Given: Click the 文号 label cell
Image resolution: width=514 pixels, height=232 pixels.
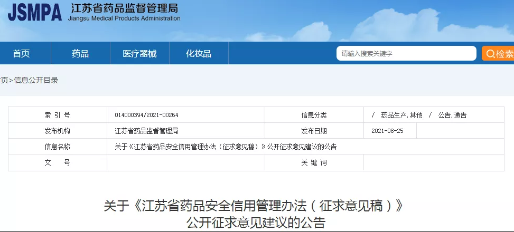Looking at the screenshot, I should (58, 162).
